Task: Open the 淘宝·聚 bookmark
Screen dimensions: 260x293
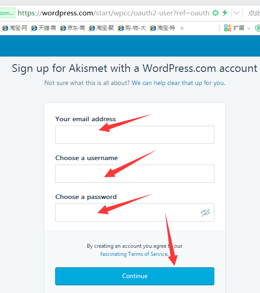Action: pyautogui.click(x=101, y=28)
